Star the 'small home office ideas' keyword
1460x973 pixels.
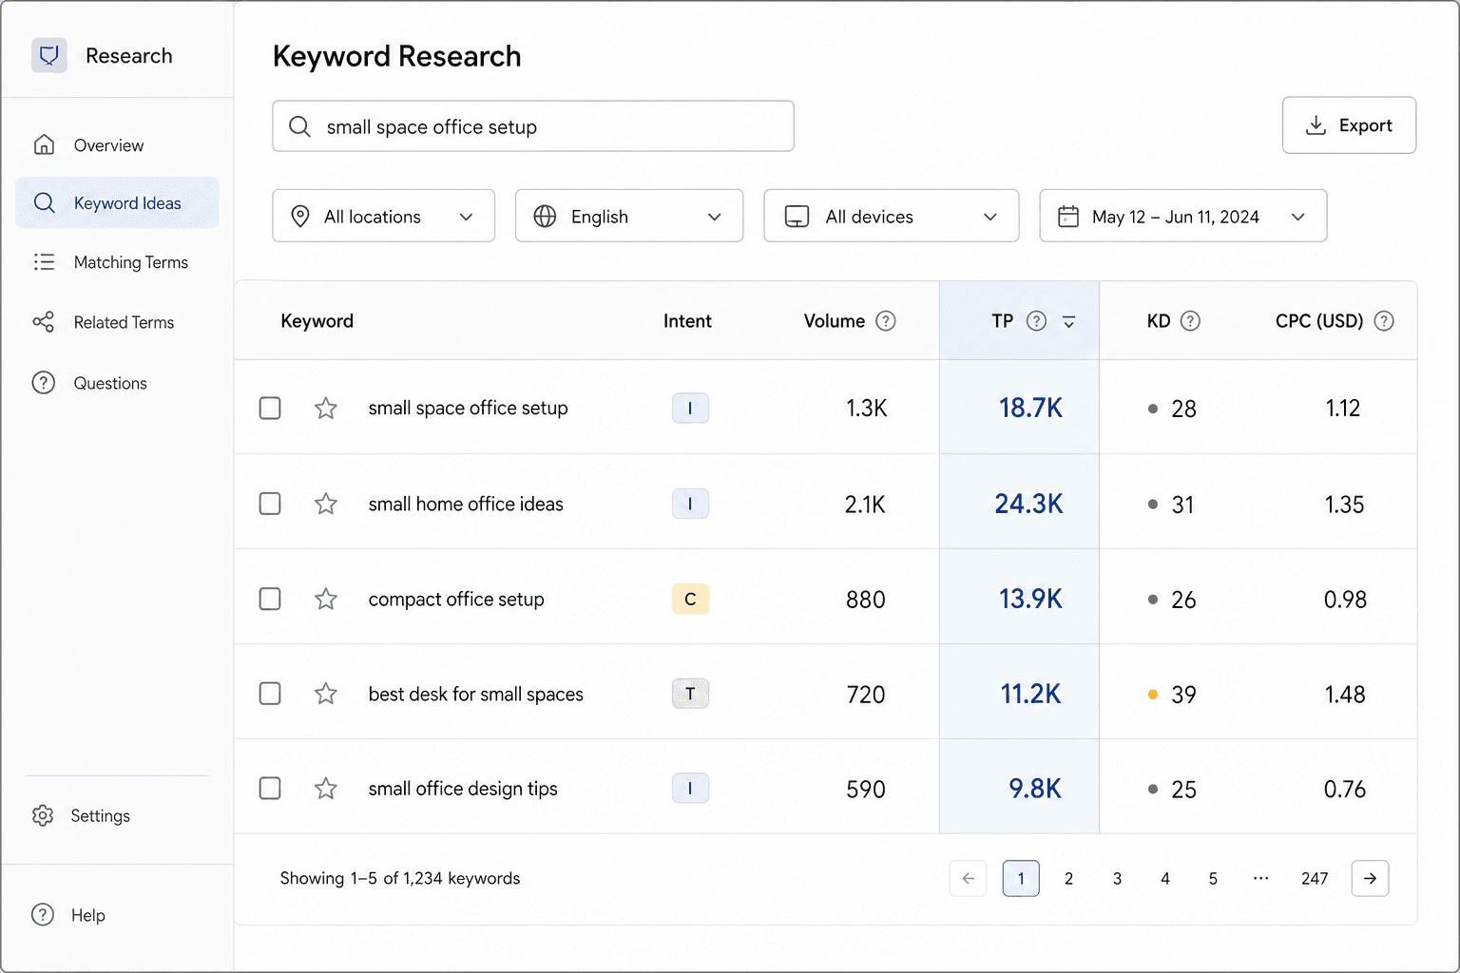(x=326, y=504)
